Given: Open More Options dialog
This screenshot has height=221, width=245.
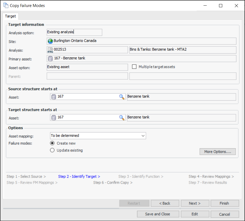Looking at the screenshot, I should point(217,152).
